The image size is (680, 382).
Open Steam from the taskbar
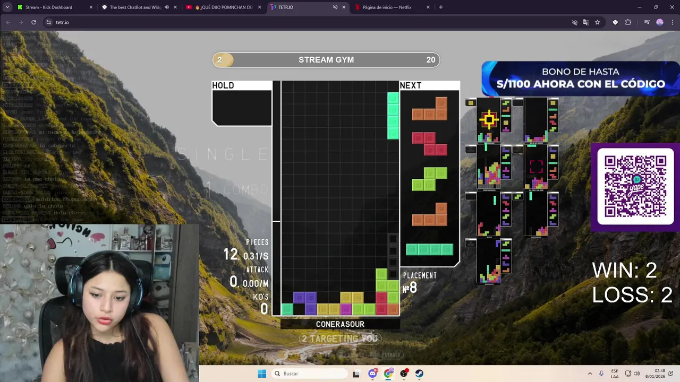(419, 374)
